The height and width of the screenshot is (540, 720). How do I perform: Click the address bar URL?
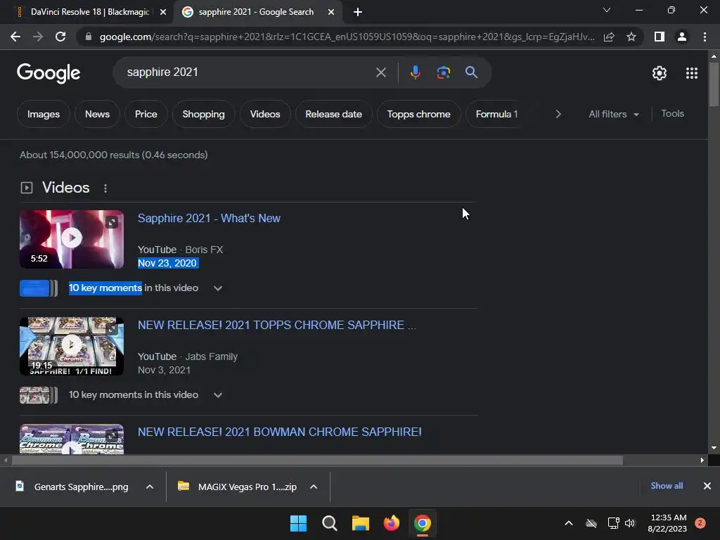(347, 37)
